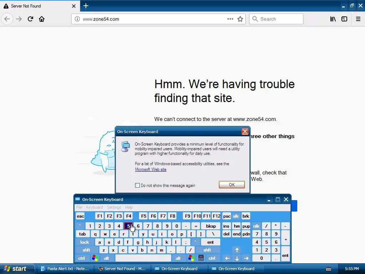The height and width of the screenshot is (274, 365).
Task: Click the psc print screen key
Action: tap(227, 216)
